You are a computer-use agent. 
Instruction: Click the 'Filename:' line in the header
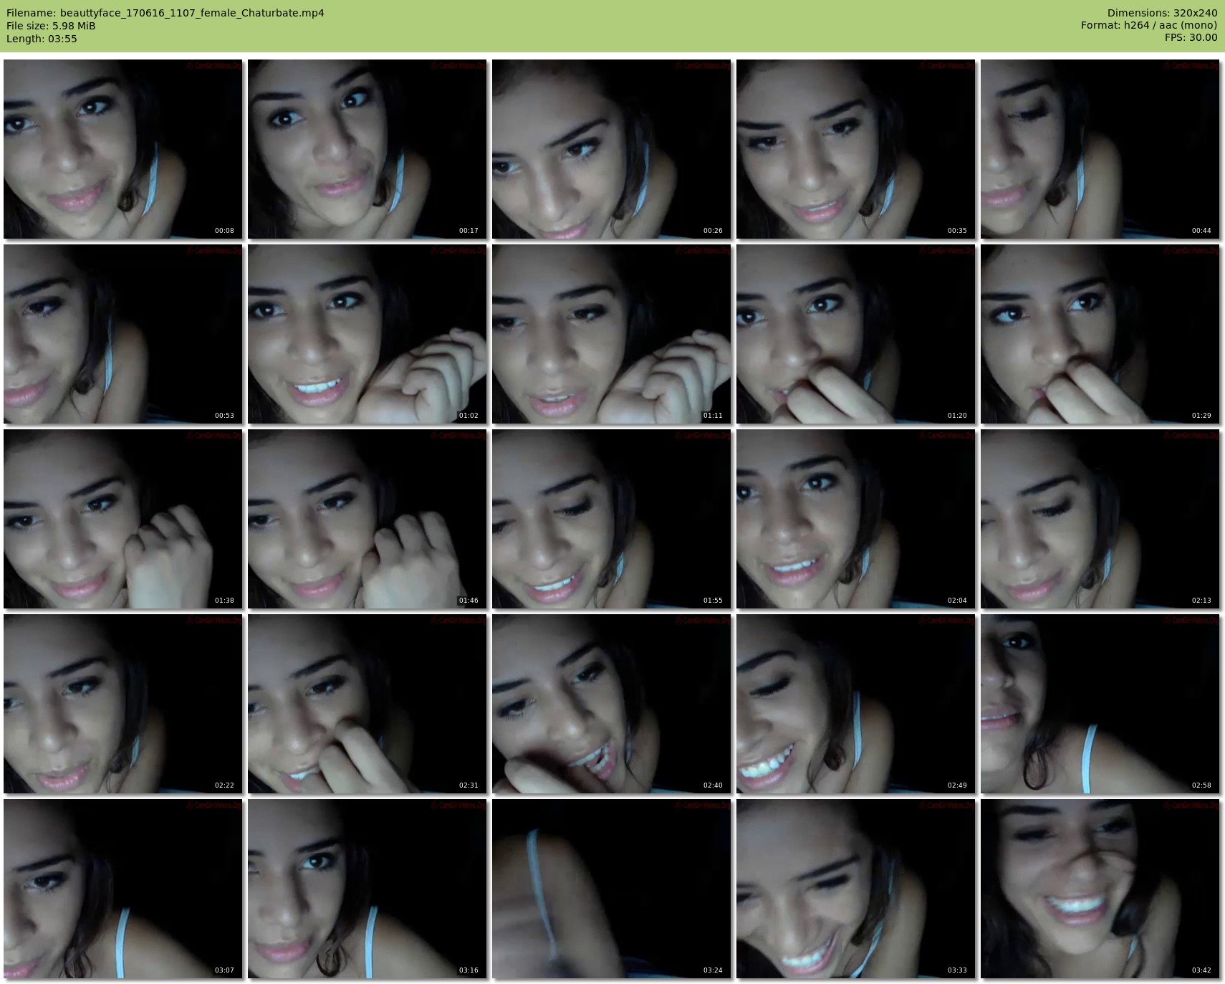(165, 13)
